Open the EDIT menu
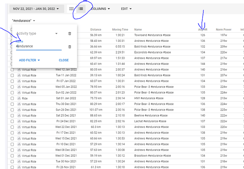The height and width of the screenshot is (169, 244). click(x=126, y=9)
